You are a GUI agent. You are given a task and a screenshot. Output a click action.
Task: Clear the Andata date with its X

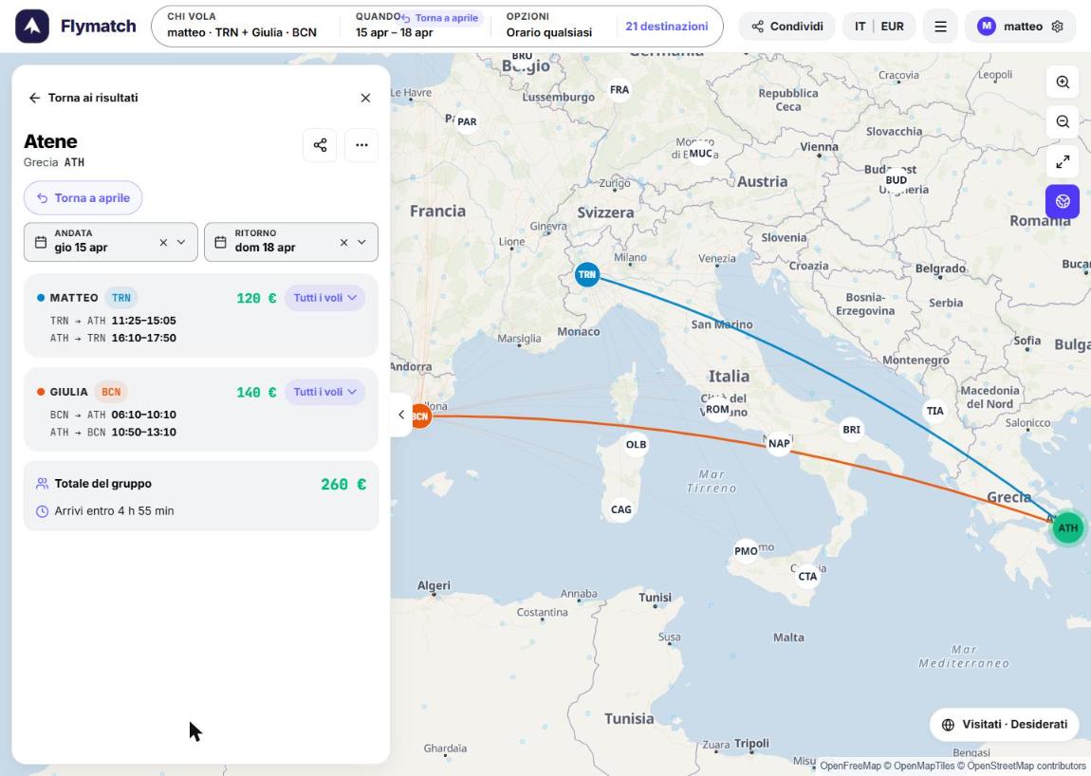[x=163, y=242]
